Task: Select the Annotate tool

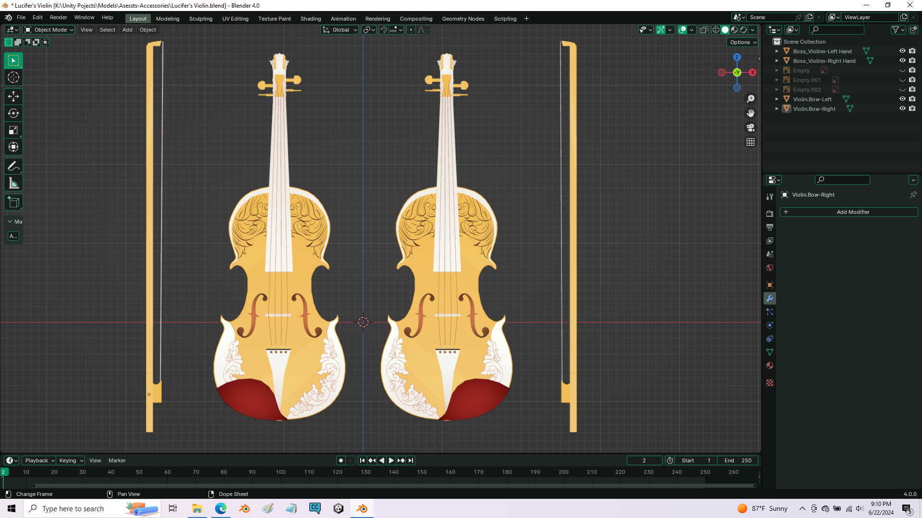Action: (13, 166)
